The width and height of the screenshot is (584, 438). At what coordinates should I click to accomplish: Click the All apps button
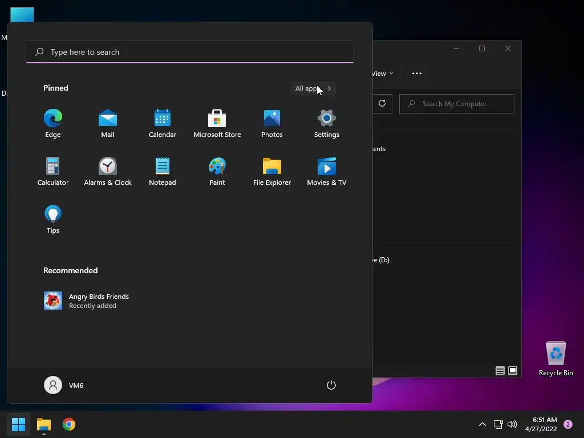313,88
